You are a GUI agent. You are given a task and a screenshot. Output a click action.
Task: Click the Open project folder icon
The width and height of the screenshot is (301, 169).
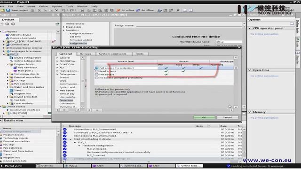[x=3, y=10]
